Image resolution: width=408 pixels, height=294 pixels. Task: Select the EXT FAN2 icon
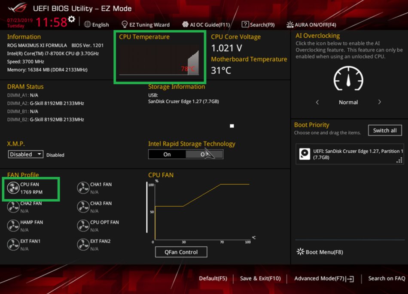83,245
